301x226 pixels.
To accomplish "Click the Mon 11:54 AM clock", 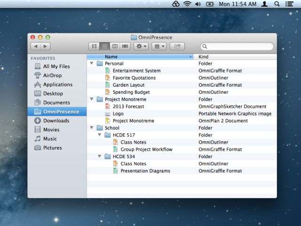I will pyautogui.click(x=238, y=4).
